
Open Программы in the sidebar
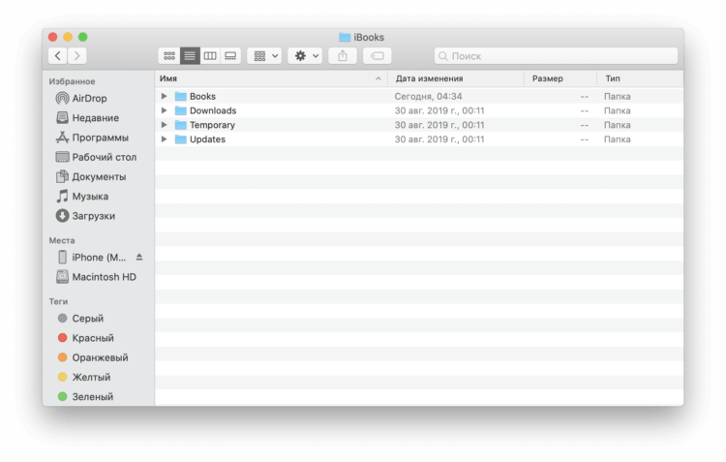[92, 138]
